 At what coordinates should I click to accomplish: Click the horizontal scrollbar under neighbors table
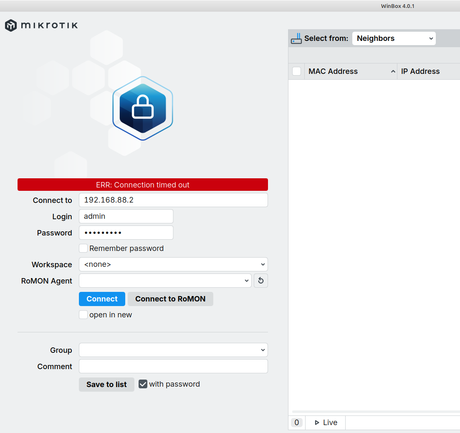[376, 412]
